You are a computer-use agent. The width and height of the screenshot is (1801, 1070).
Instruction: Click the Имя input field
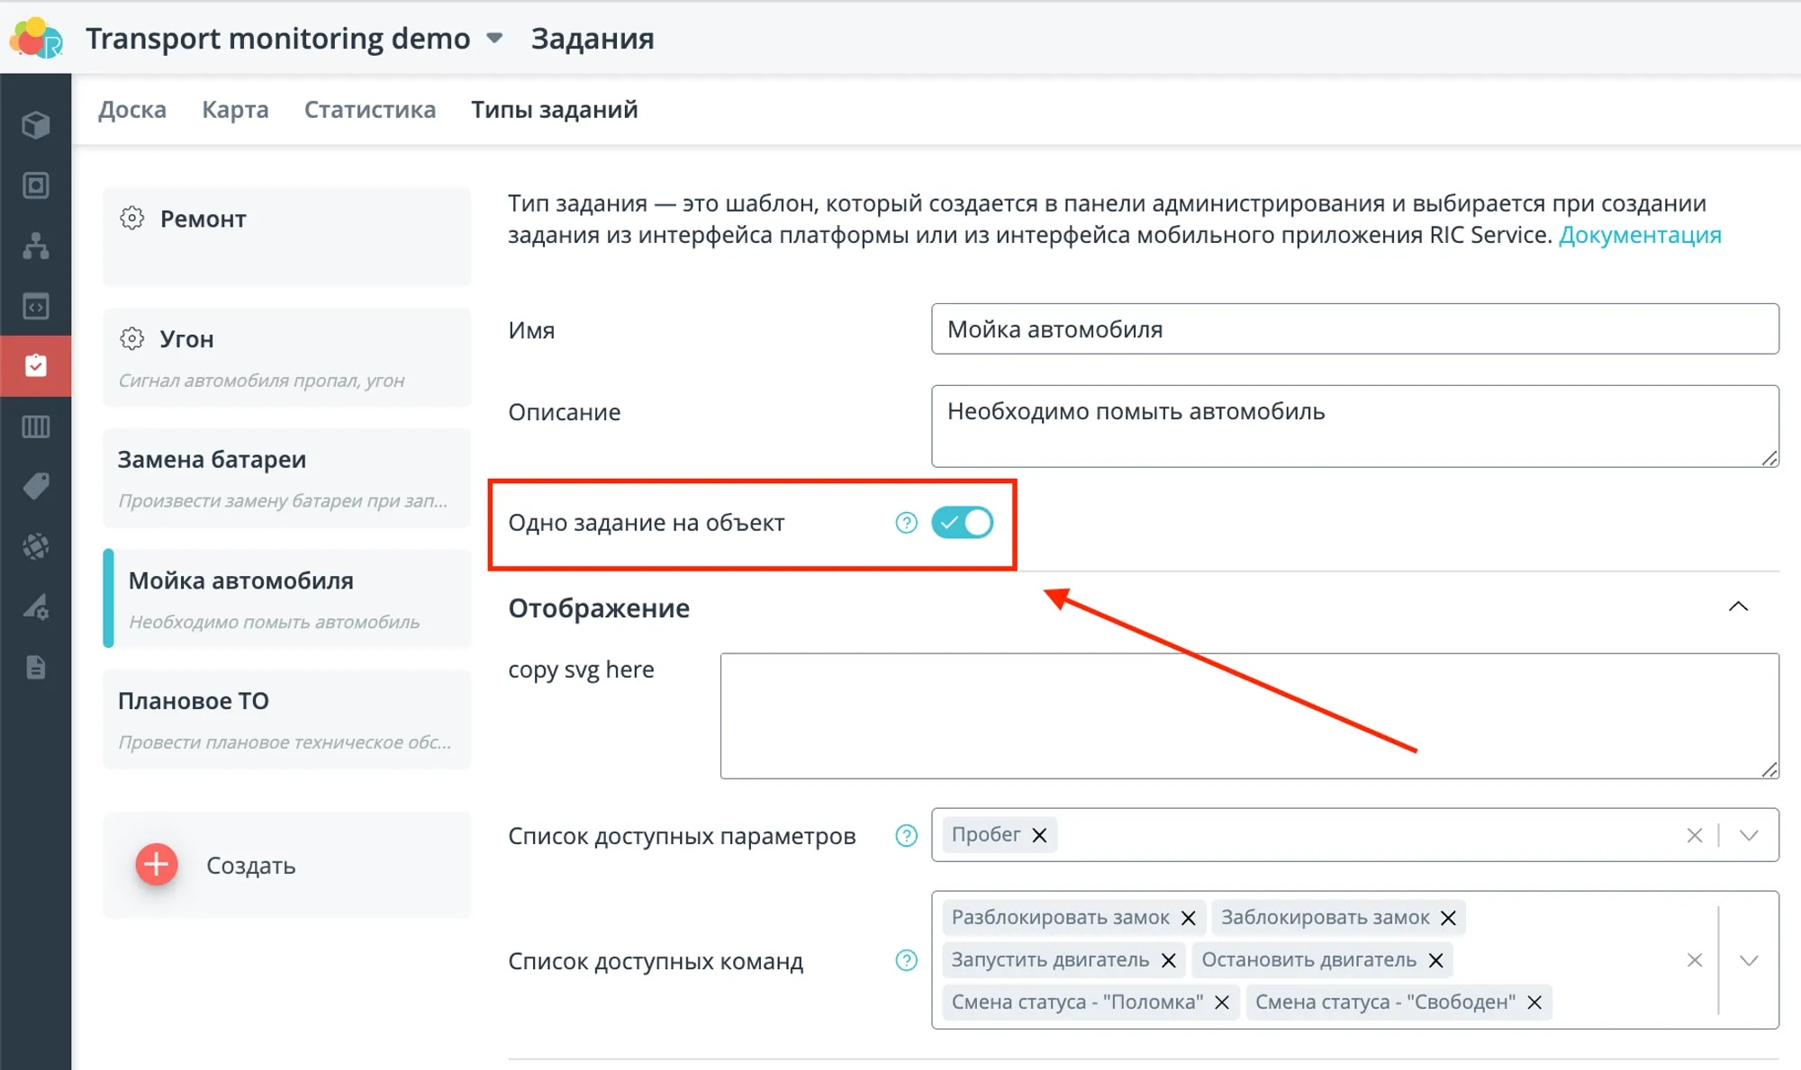click(1354, 329)
